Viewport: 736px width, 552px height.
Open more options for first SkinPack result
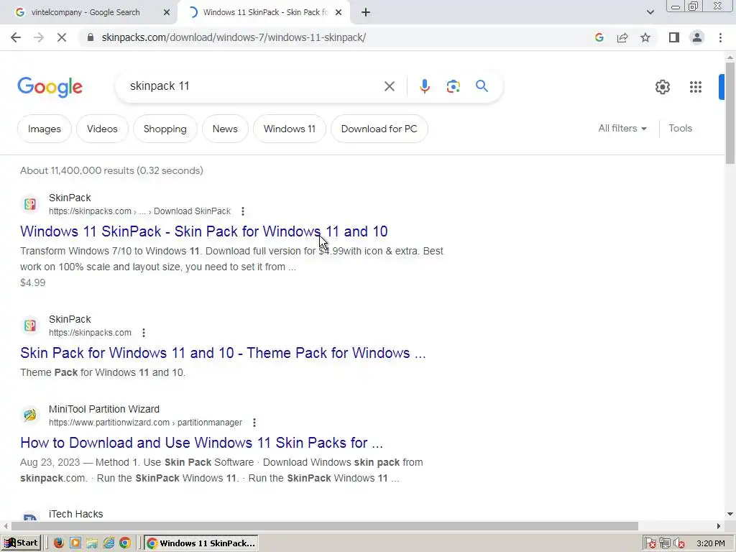point(243,211)
